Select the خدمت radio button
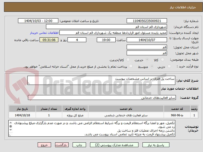The image size is (203, 152). pos(147,60)
